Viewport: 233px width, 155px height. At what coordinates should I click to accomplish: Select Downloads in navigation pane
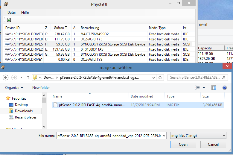(21, 111)
